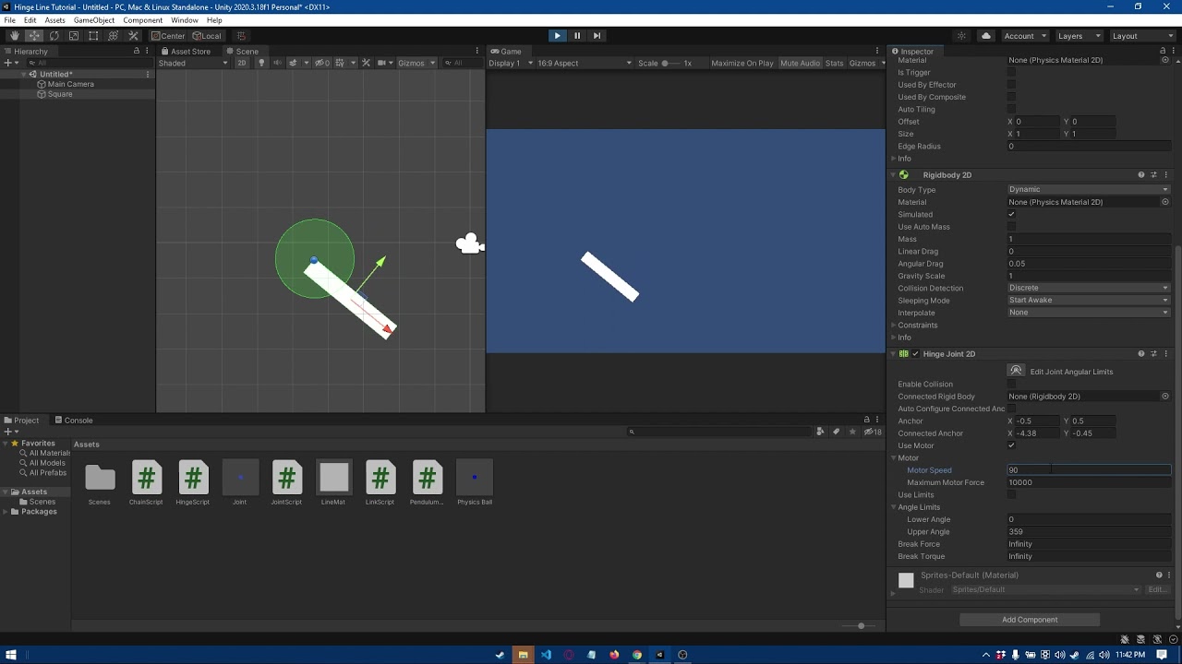Toggle Center pivot mode button
The image size is (1182, 664).
click(x=168, y=36)
